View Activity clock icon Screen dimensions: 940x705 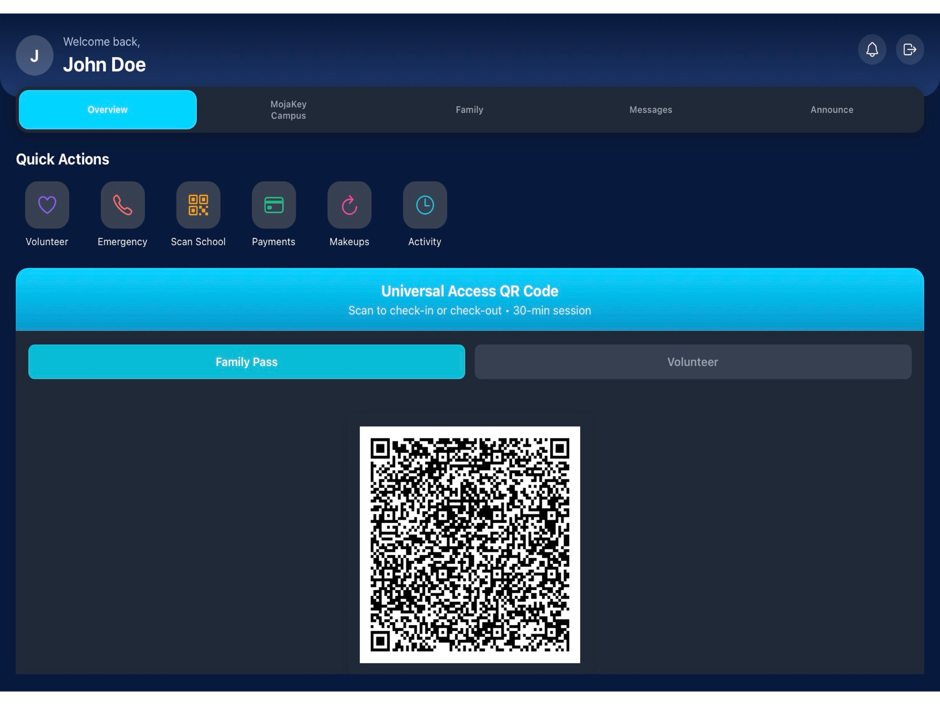[x=425, y=205]
